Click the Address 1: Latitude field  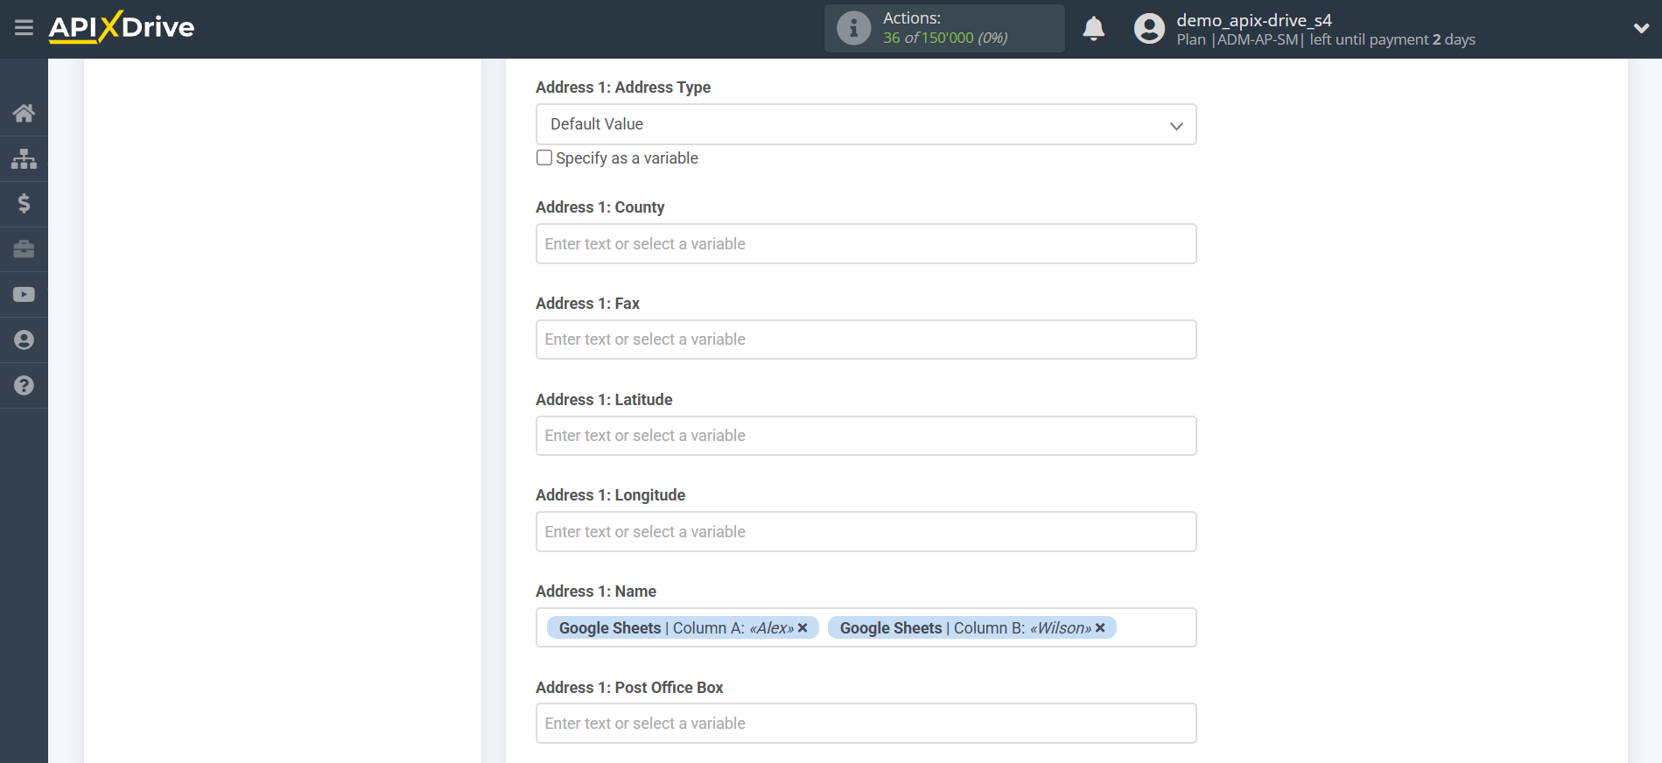866,436
